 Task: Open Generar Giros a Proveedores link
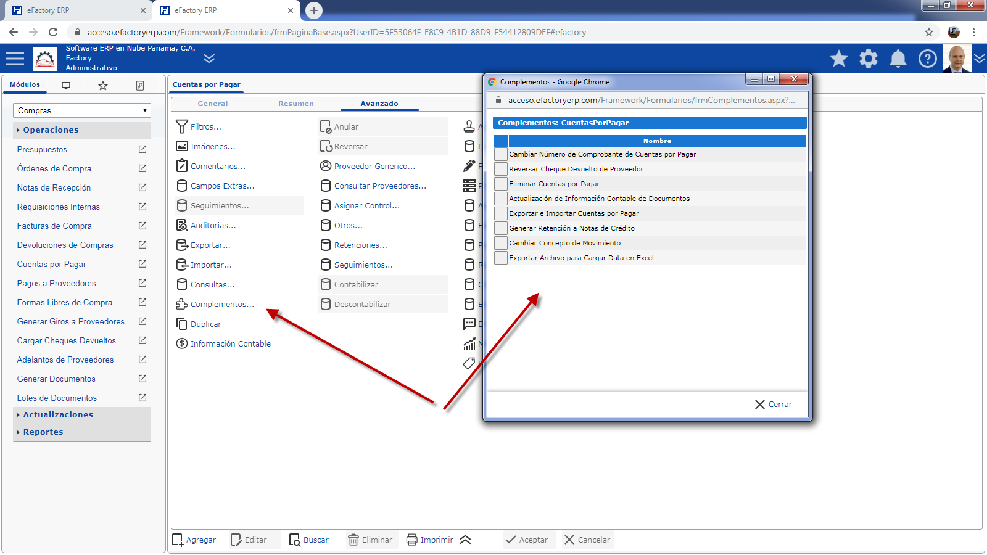[70, 321]
